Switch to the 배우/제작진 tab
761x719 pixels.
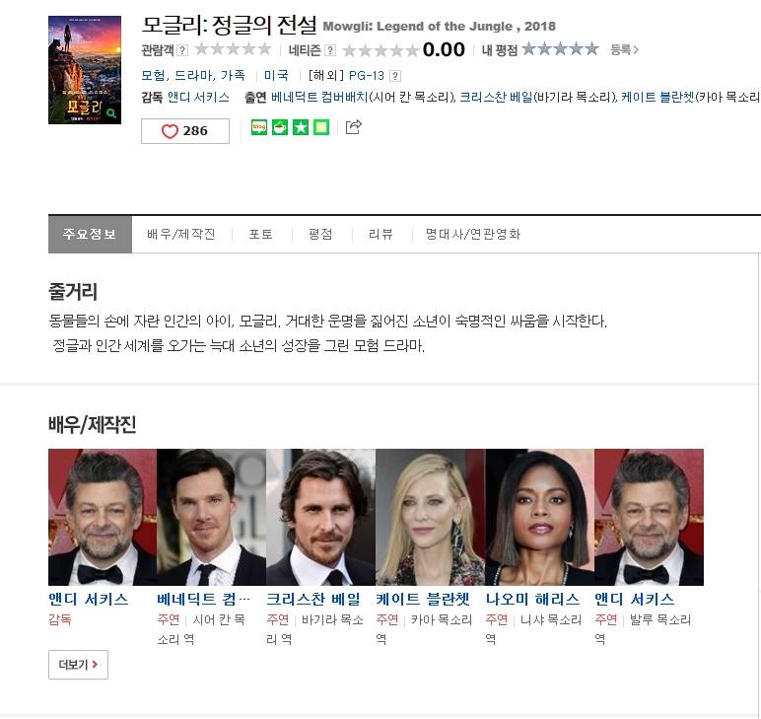click(x=181, y=235)
